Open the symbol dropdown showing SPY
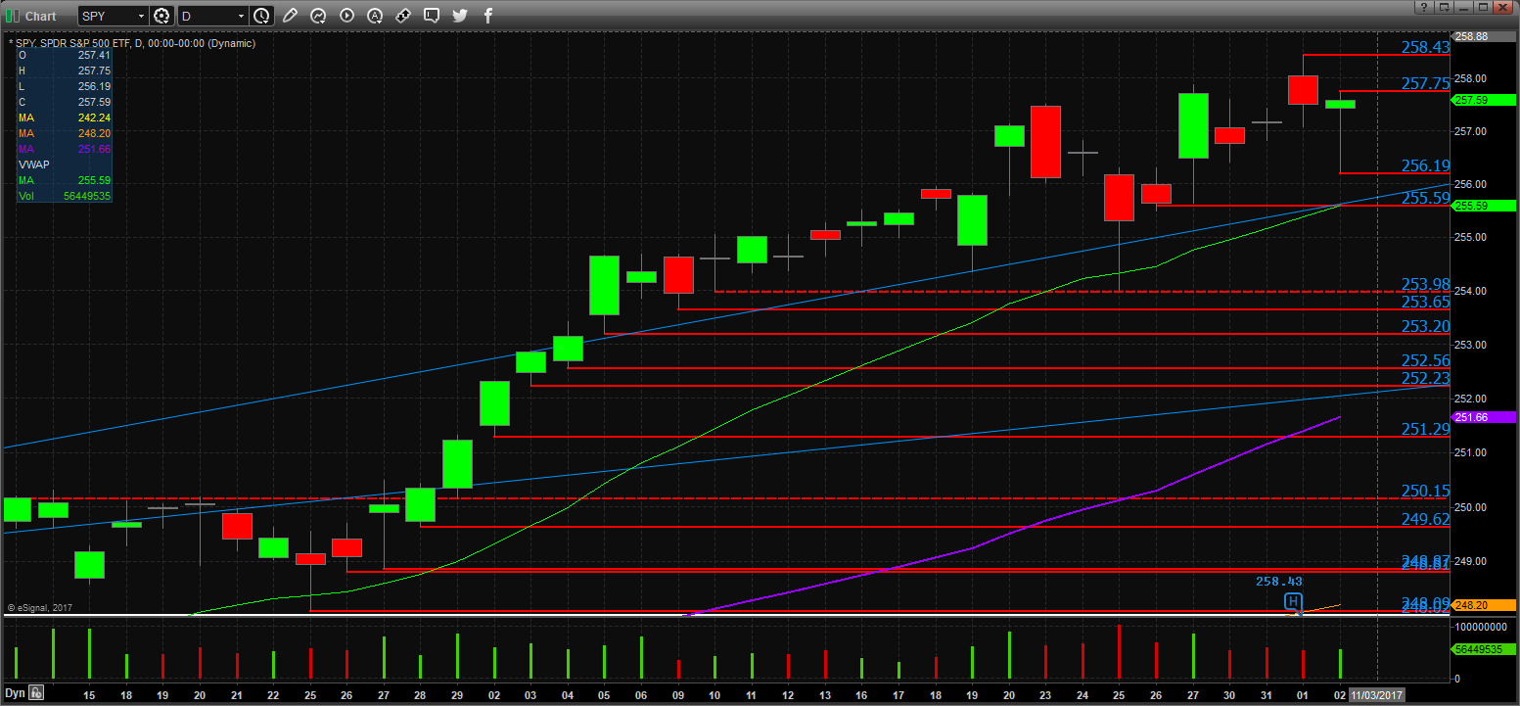Screen dimensions: 1520x706 pos(114,16)
